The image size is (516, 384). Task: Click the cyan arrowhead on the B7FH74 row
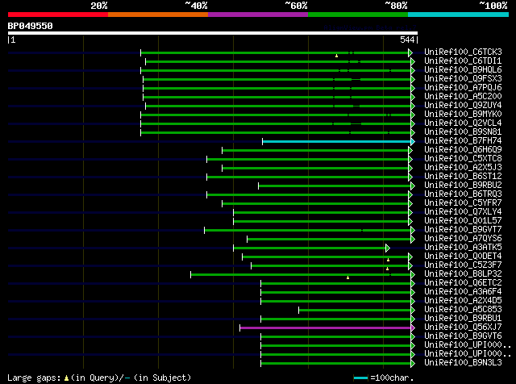[x=413, y=142]
